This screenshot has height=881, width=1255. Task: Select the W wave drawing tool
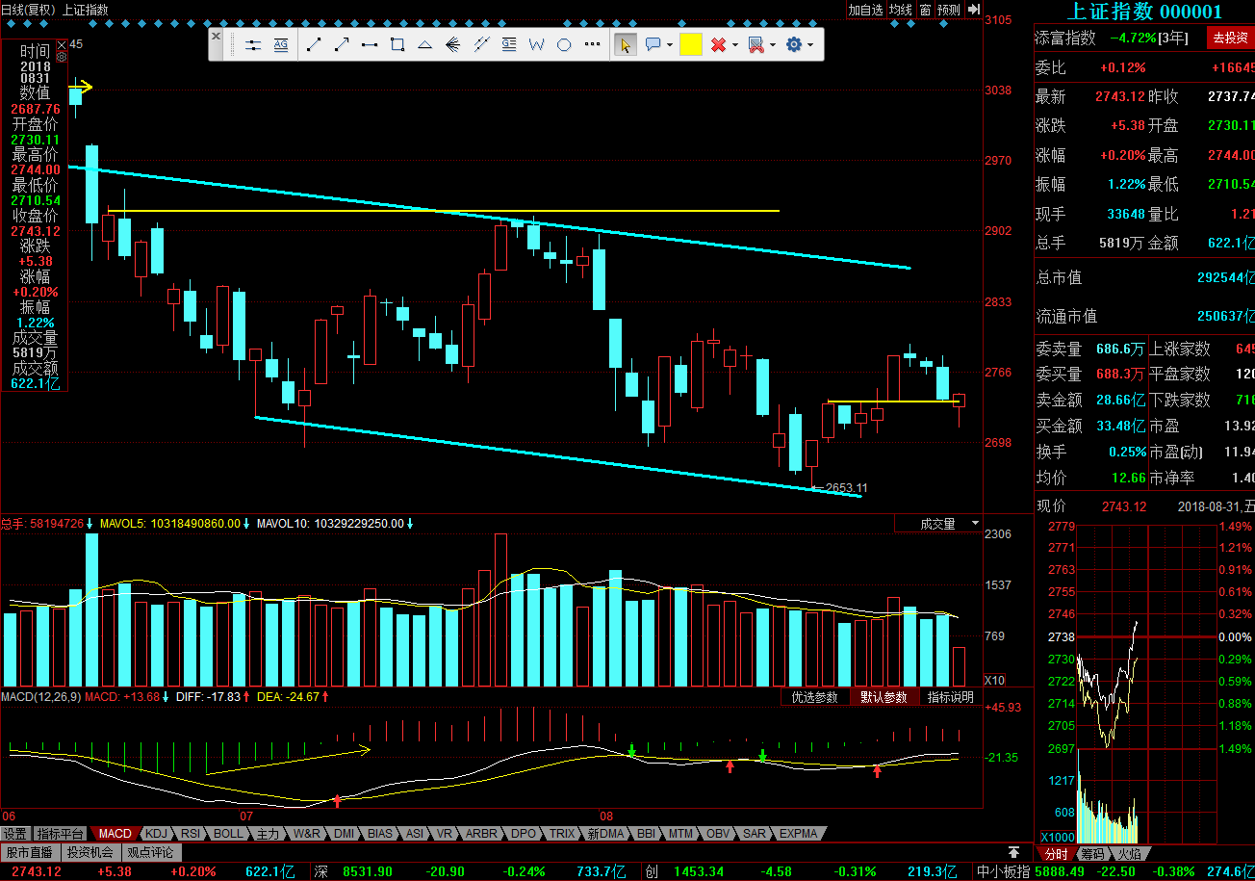pyautogui.click(x=537, y=44)
